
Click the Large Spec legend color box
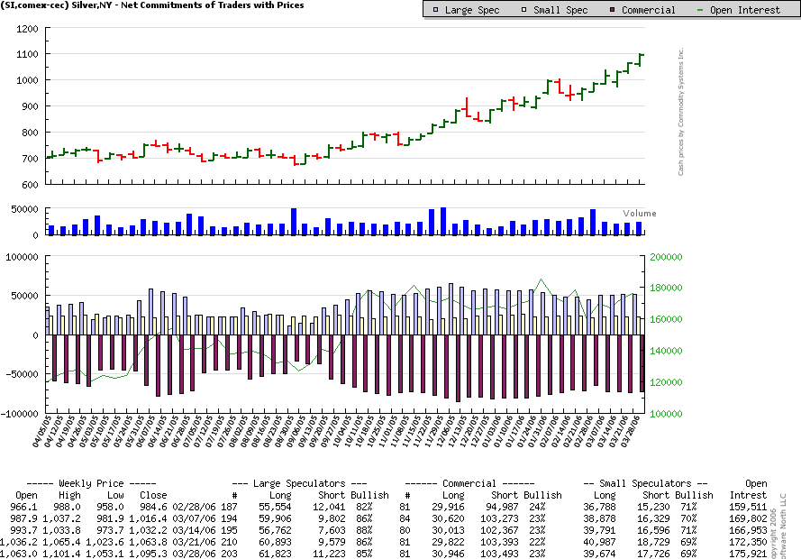[437, 10]
